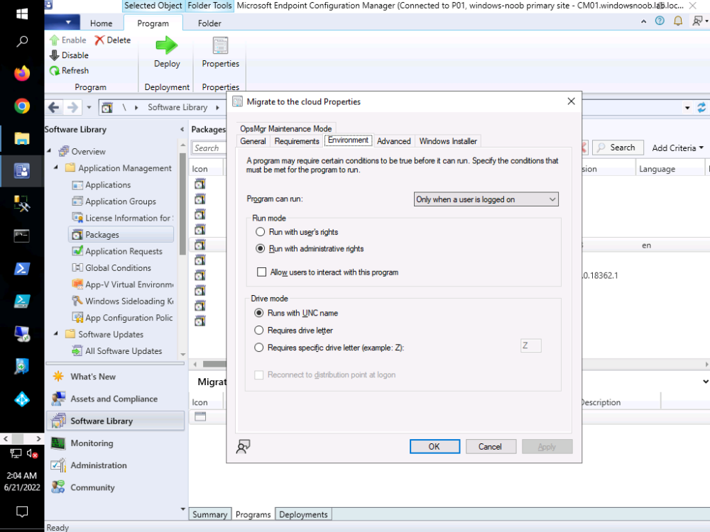This screenshot has width=710, height=532.
Task: Click the feedback icon in the ribbon corner
Action: point(698,21)
